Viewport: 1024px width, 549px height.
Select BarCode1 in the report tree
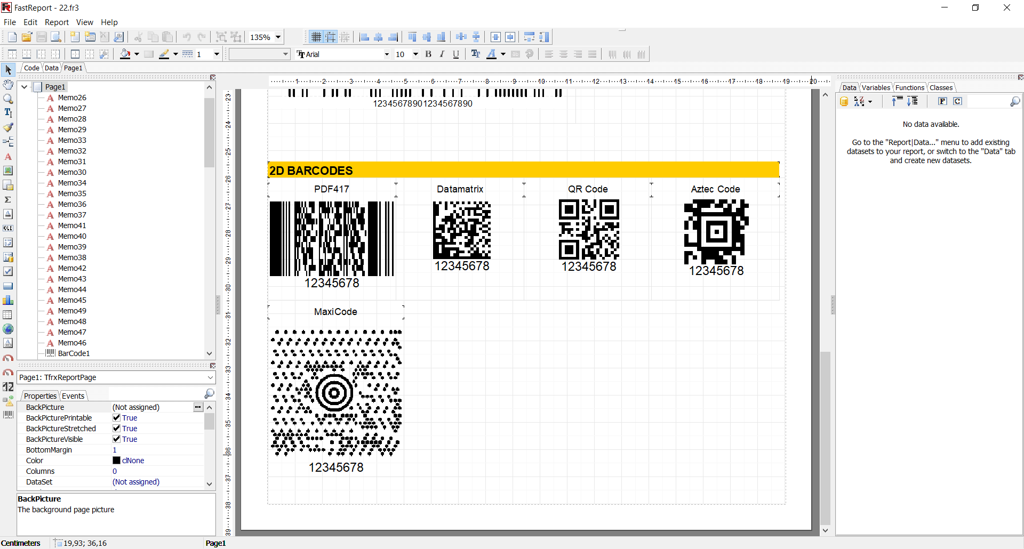(74, 353)
